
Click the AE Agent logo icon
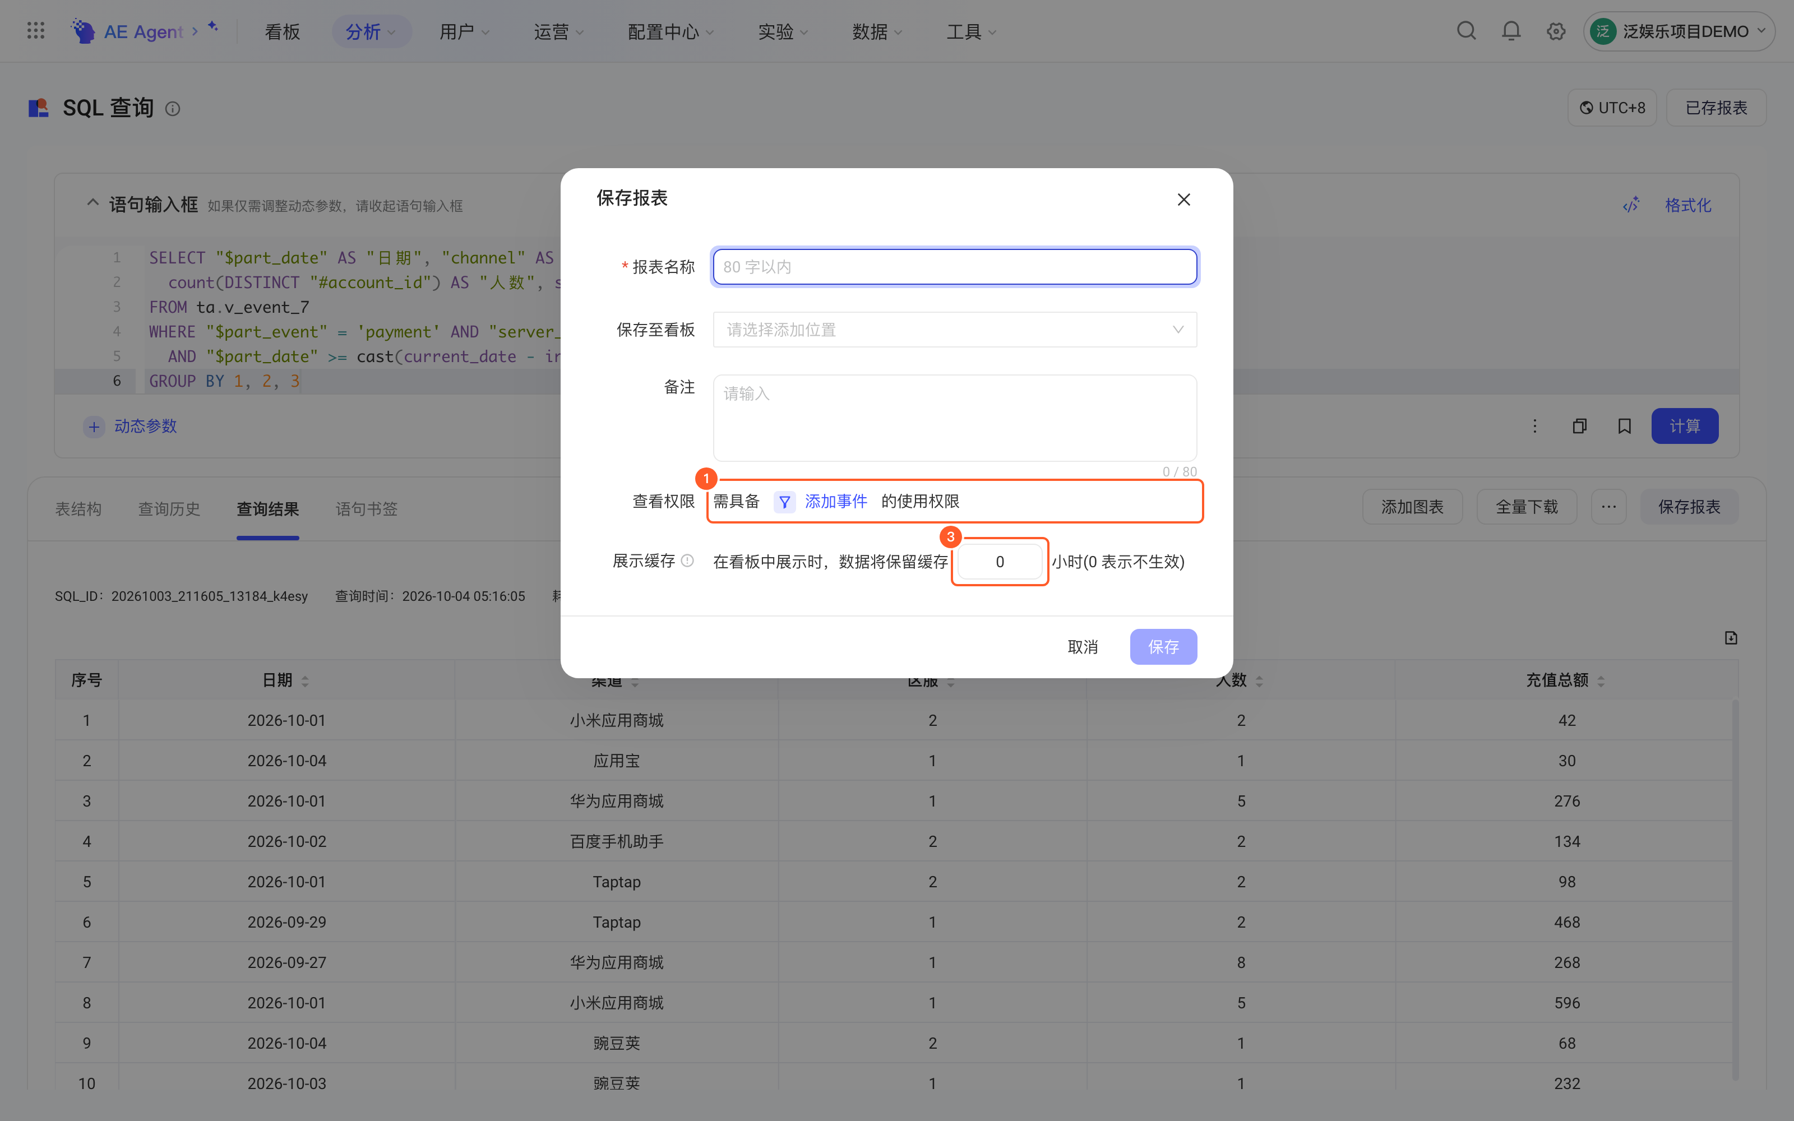pyautogui.click(x=82, y=31)
